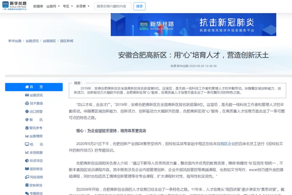Open the 抗击新冠肺炎 banner
292x195 pixels.
pyautogui.click(x=193, y=24)
